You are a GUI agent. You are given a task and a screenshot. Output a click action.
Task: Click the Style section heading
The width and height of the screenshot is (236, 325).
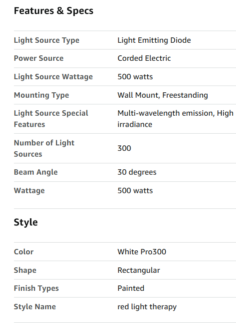tap(26, 222)
